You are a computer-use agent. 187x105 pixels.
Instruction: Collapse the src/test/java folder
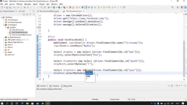click(4, 25)
